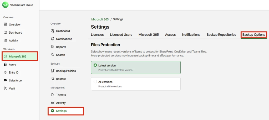
Task: Click the Notifications bell icon
Action: (x=53, y=39)
